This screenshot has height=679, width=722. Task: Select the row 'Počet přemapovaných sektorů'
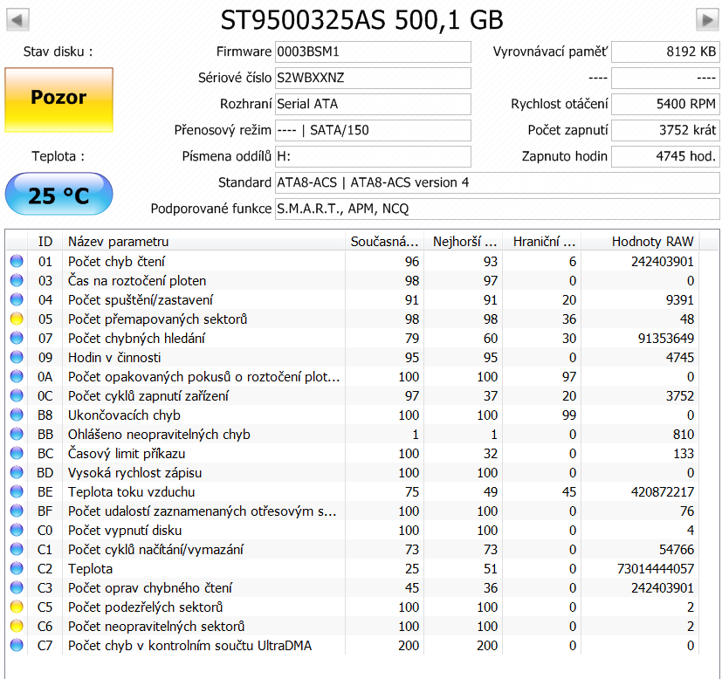tap(352, 319)
